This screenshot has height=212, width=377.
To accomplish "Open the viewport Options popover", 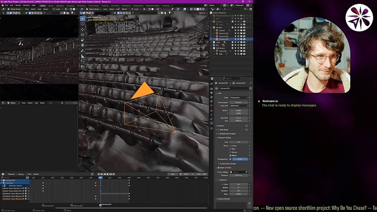I will 203,13.
